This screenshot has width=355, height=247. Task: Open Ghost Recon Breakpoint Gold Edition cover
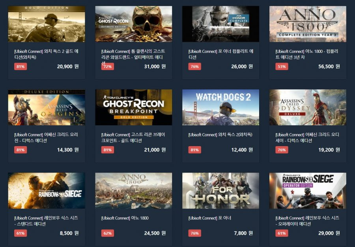point(134,108)
